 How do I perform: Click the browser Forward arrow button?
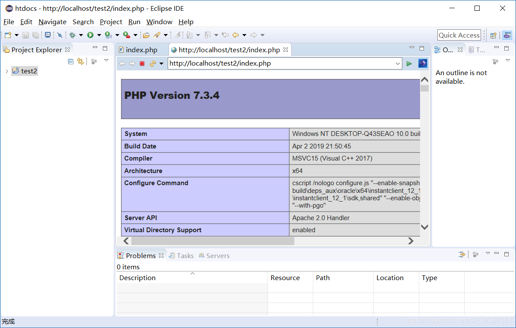132,63
